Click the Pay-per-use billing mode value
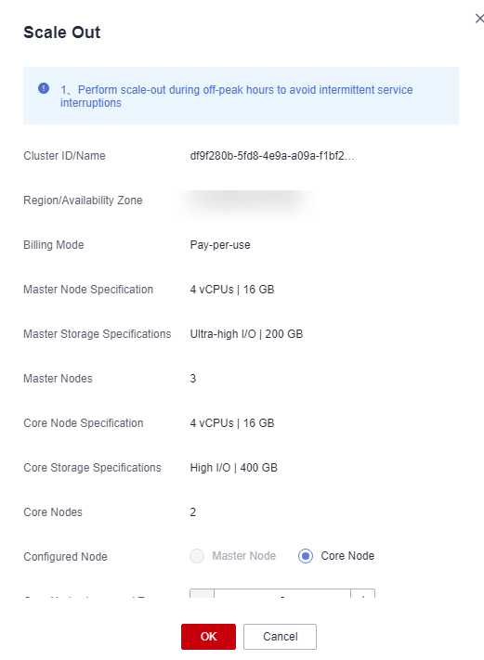The image size is (484, 660). pyautogui.click(x=220, y=245)
